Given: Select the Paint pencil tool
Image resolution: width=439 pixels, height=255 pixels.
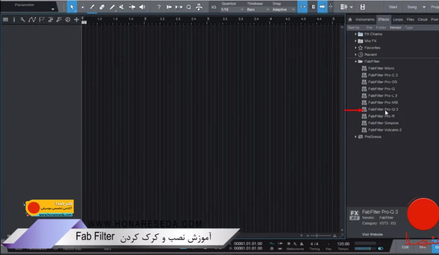Looking at the screenshot, I should (x=112, y=7).
